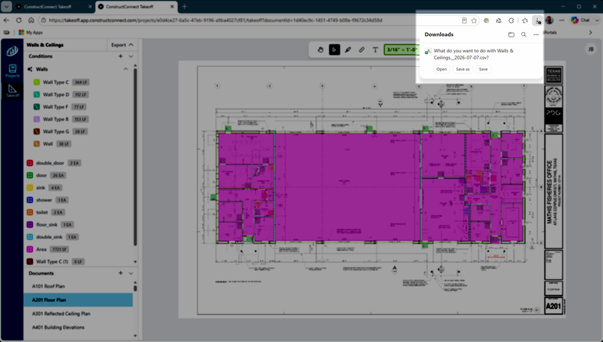Reload the page
Viewport: 603px width, 342px height.
tap(19, 20)
